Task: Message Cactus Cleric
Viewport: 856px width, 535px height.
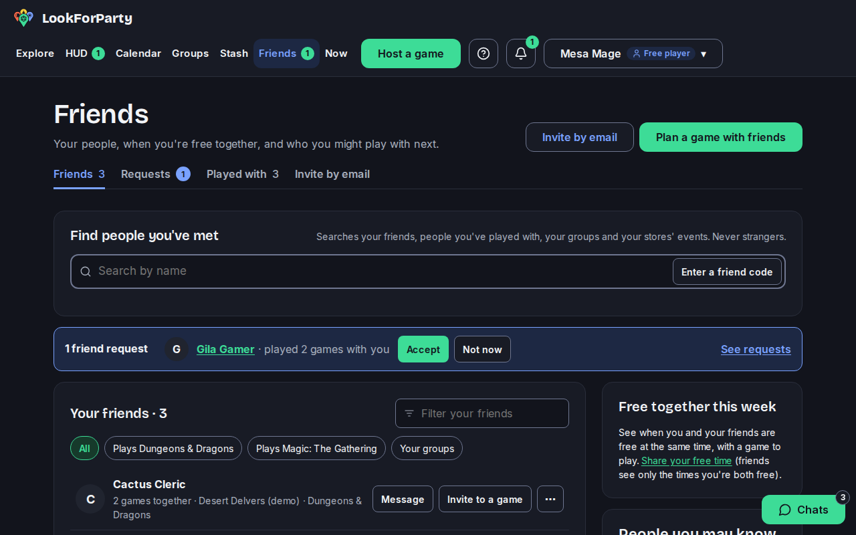Action: (x=403, y=499)
